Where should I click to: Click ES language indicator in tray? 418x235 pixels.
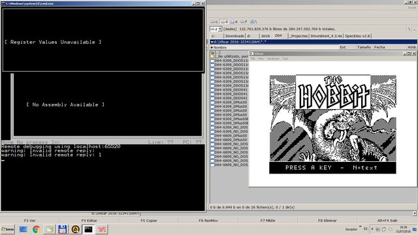pos(366,229)
